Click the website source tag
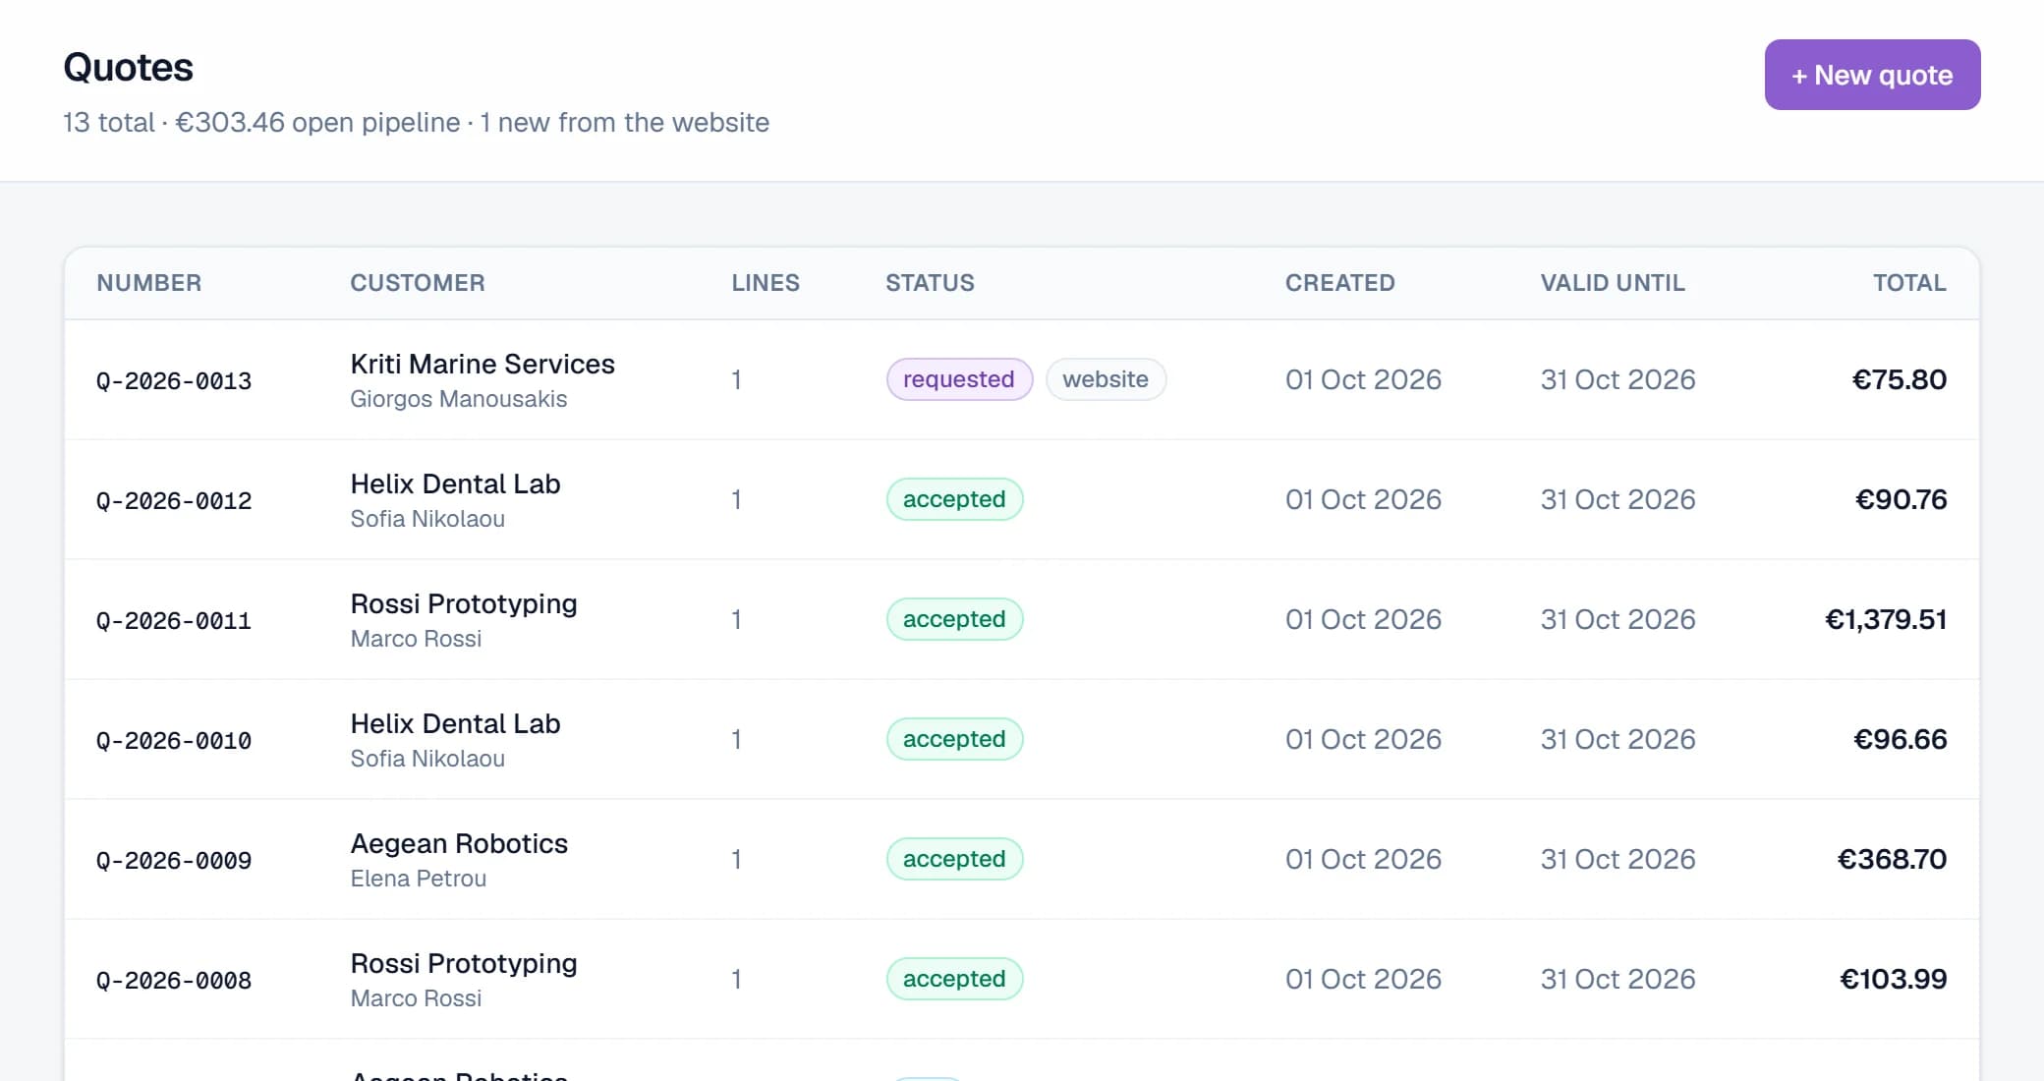Screen dimensions: 2044x1081 point(1106,379)
